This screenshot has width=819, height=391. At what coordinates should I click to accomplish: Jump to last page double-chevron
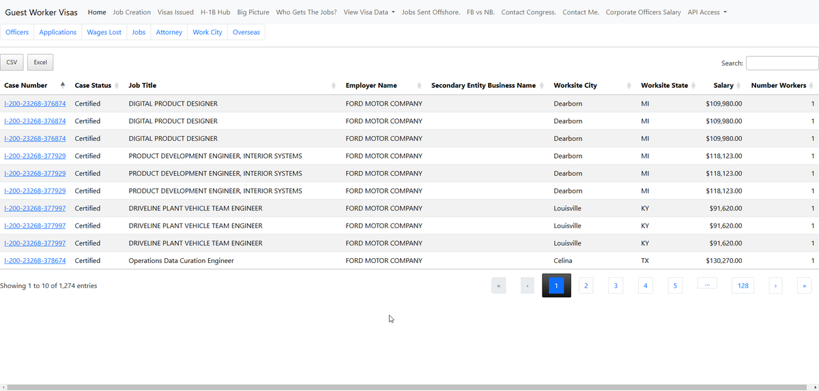(805, 285)
